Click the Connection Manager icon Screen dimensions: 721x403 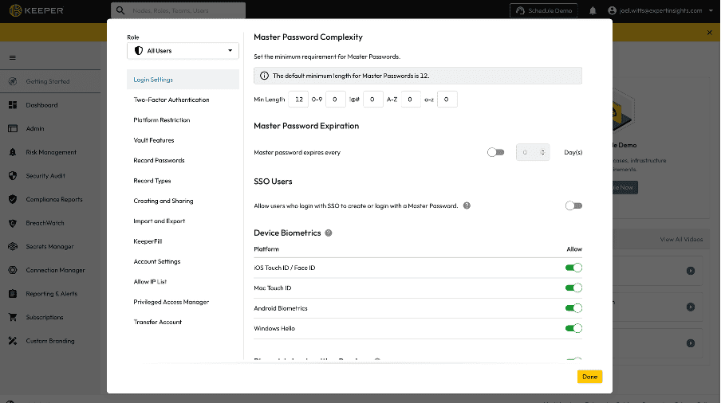coord(13,270)
